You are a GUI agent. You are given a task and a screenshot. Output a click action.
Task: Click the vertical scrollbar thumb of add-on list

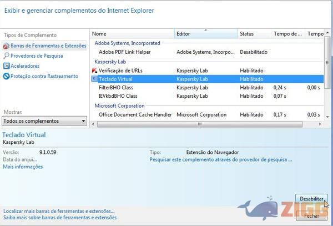tap(327, 62)
